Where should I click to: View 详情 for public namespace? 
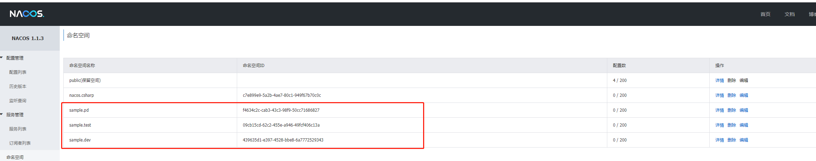point(720,80)
